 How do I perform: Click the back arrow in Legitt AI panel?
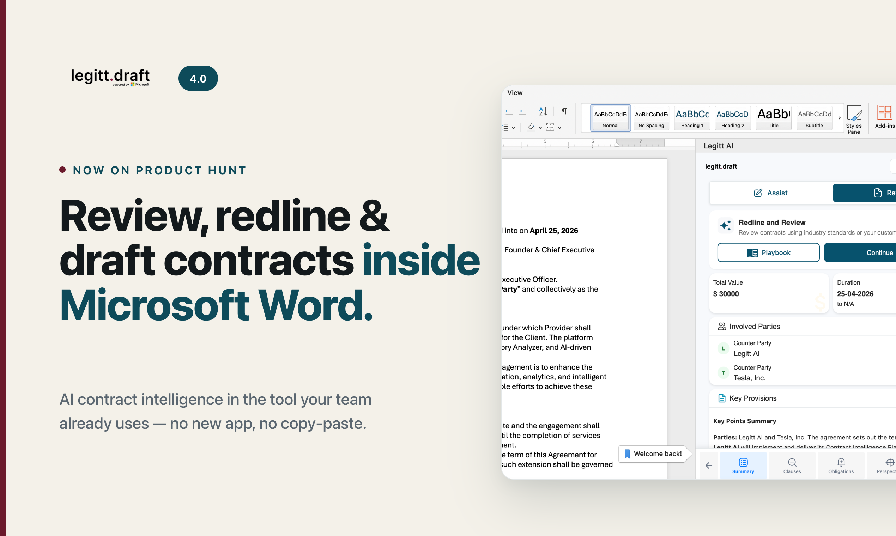(709, 465)
